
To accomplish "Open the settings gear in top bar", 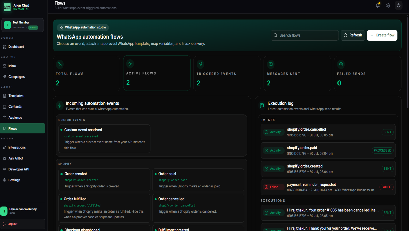I will pos(388,5).
